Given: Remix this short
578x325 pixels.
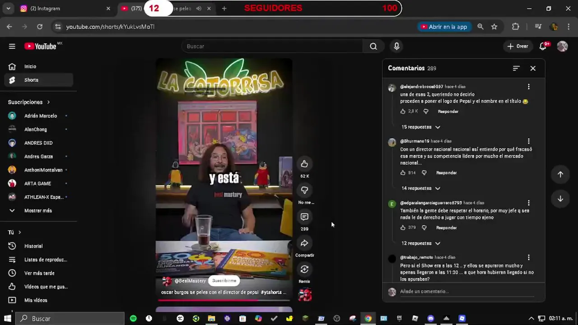Looking at the screenshot, I should click(x=304, y=269).
